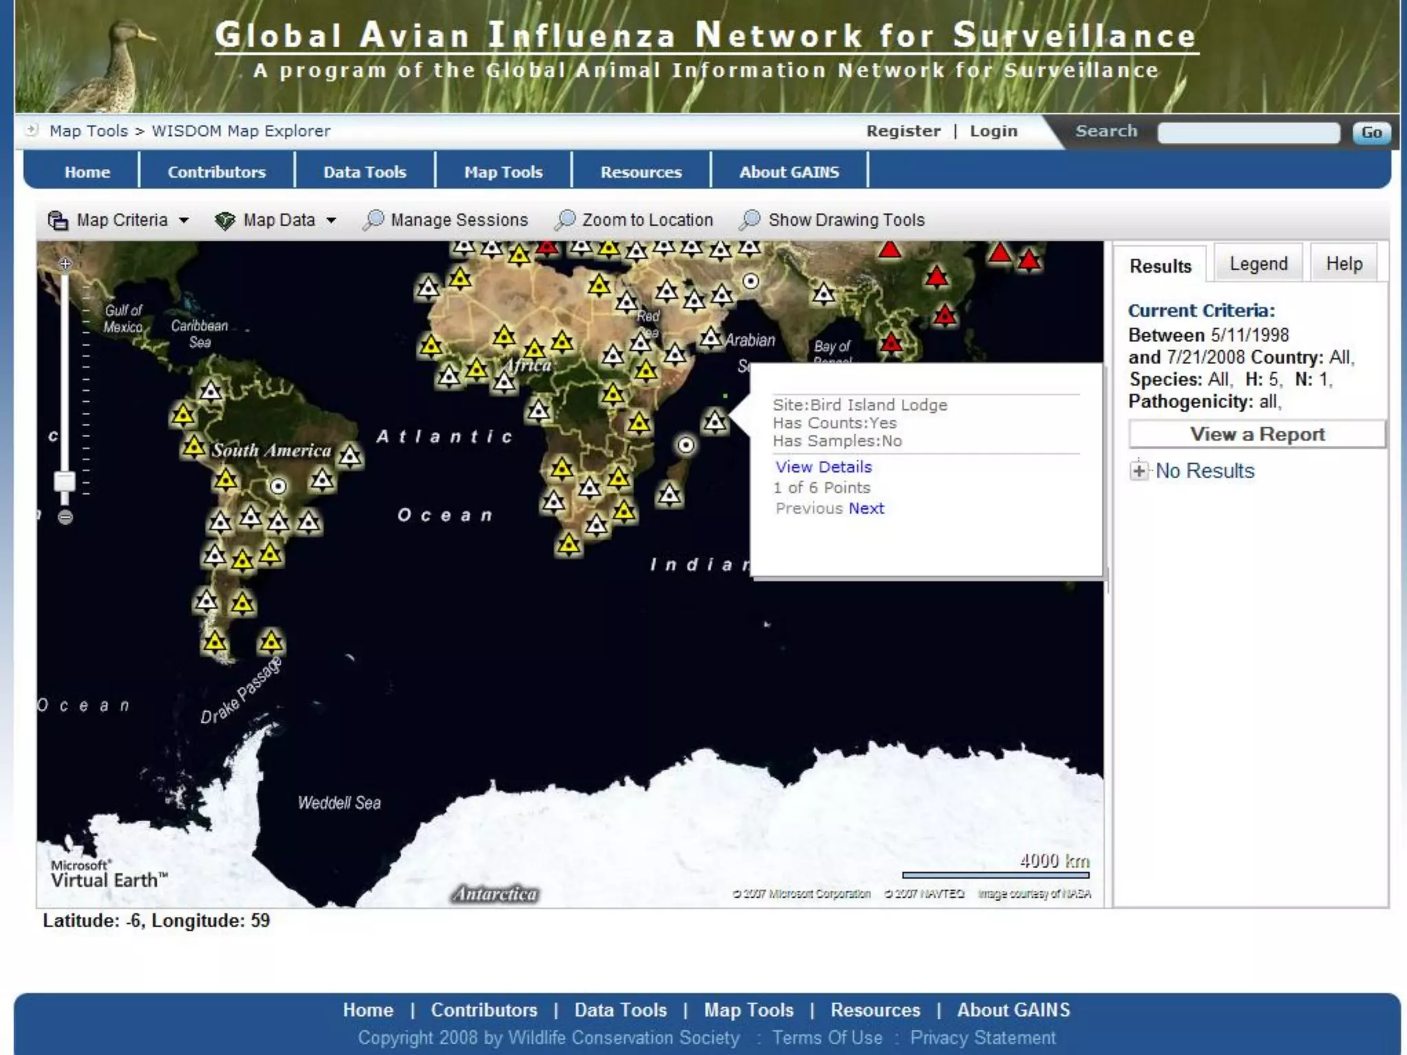Click the Map Criteria toolbar icon
1407x1055 pixels.
click(x=58, y=220)
